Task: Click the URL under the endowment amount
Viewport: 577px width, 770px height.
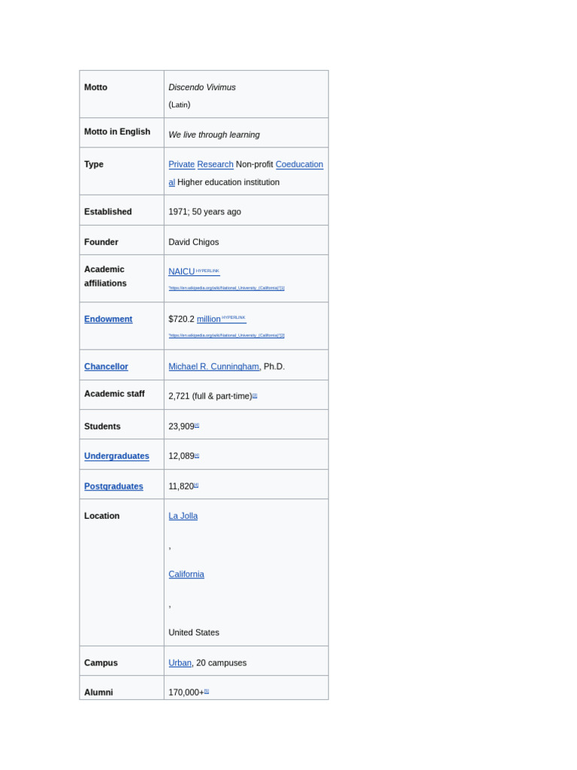Action: pyautogui.click(x=226, y=335)
